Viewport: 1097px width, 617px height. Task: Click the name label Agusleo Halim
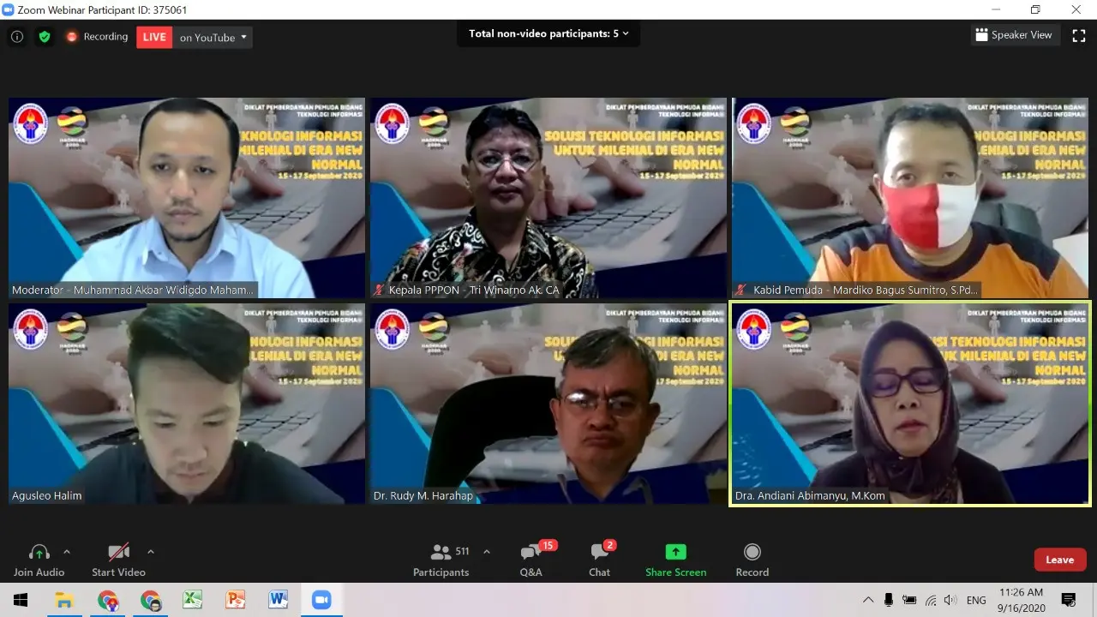pyautogui.click(x=47, y=495)
